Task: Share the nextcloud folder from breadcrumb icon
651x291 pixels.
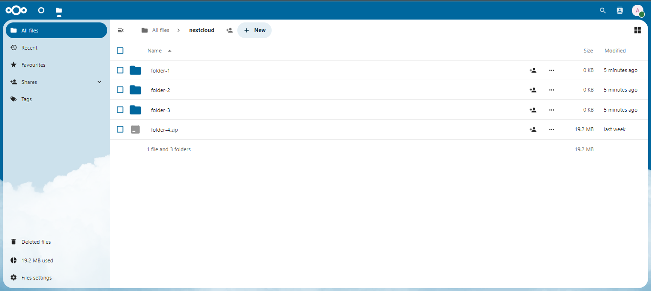Action: (x=229, y=30)
